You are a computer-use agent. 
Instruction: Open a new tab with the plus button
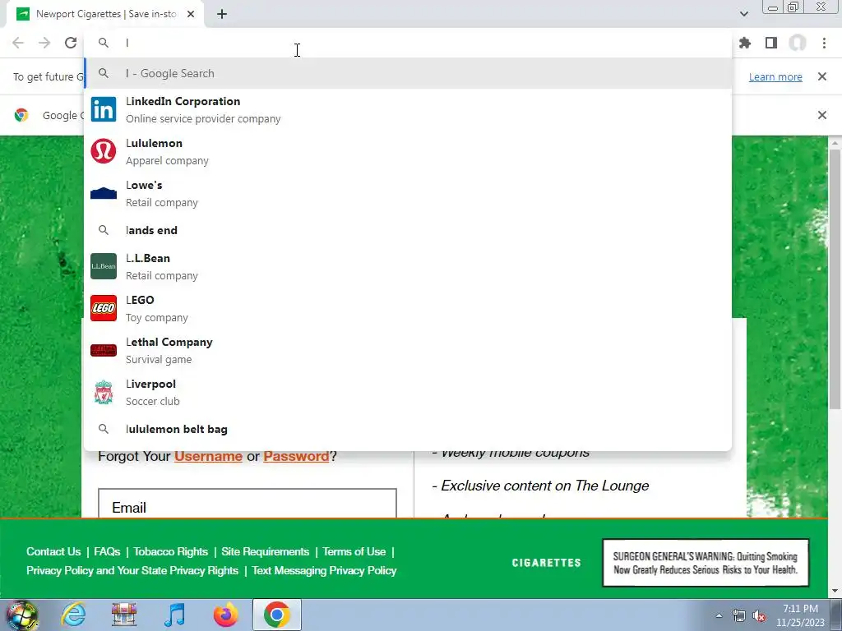tap(222, 15)
